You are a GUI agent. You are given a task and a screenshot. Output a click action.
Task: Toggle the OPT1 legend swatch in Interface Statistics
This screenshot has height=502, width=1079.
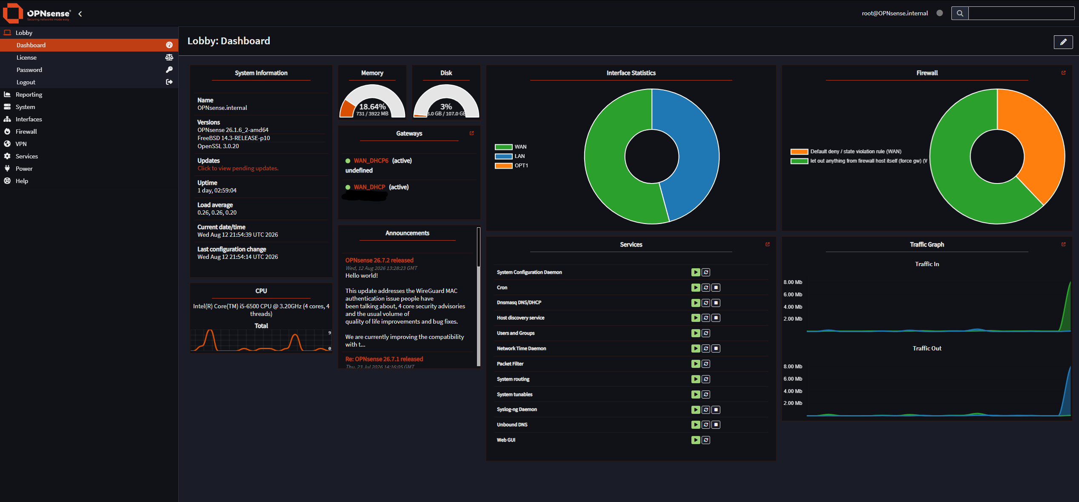tap(503, 166)
